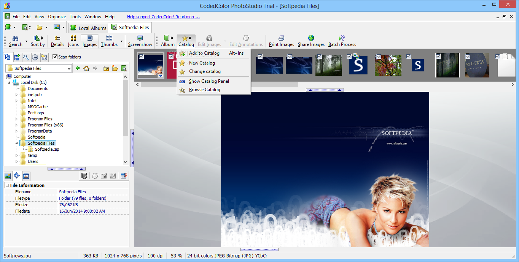Click the open folder icon in top toolbar
The image size is (519, 262).
click(x=40, y=27)
